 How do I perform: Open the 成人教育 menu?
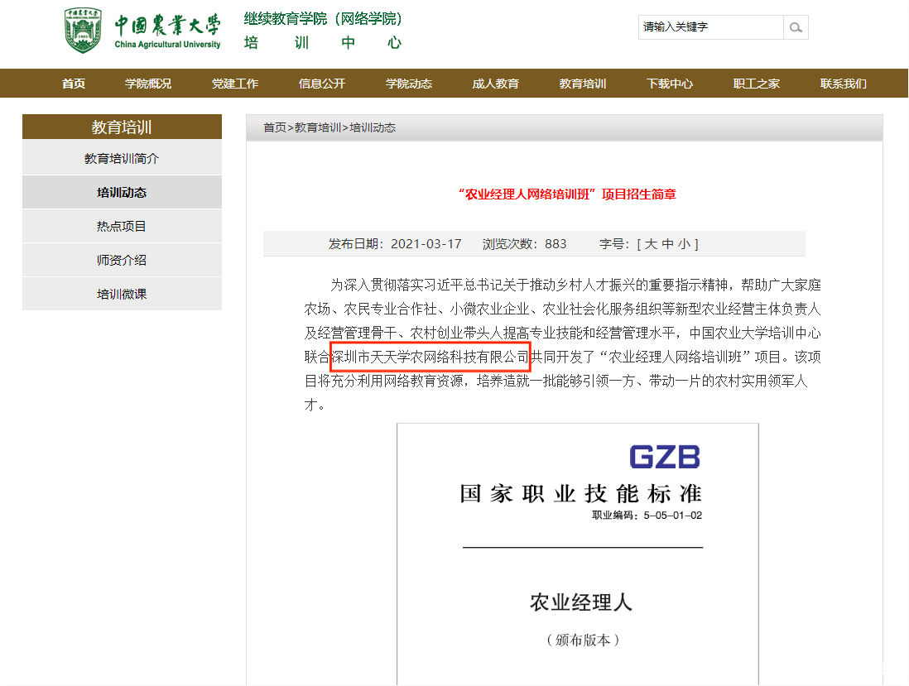click(x=496, y=84)
